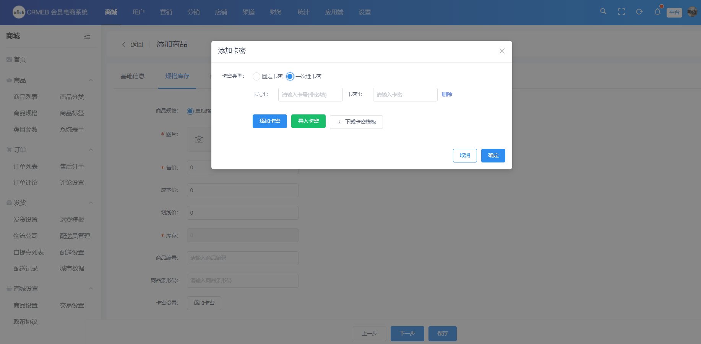Viewport: 701px width, 344px height.
Task: Click green 导入卡密 button
Action: tap(308, 121)
